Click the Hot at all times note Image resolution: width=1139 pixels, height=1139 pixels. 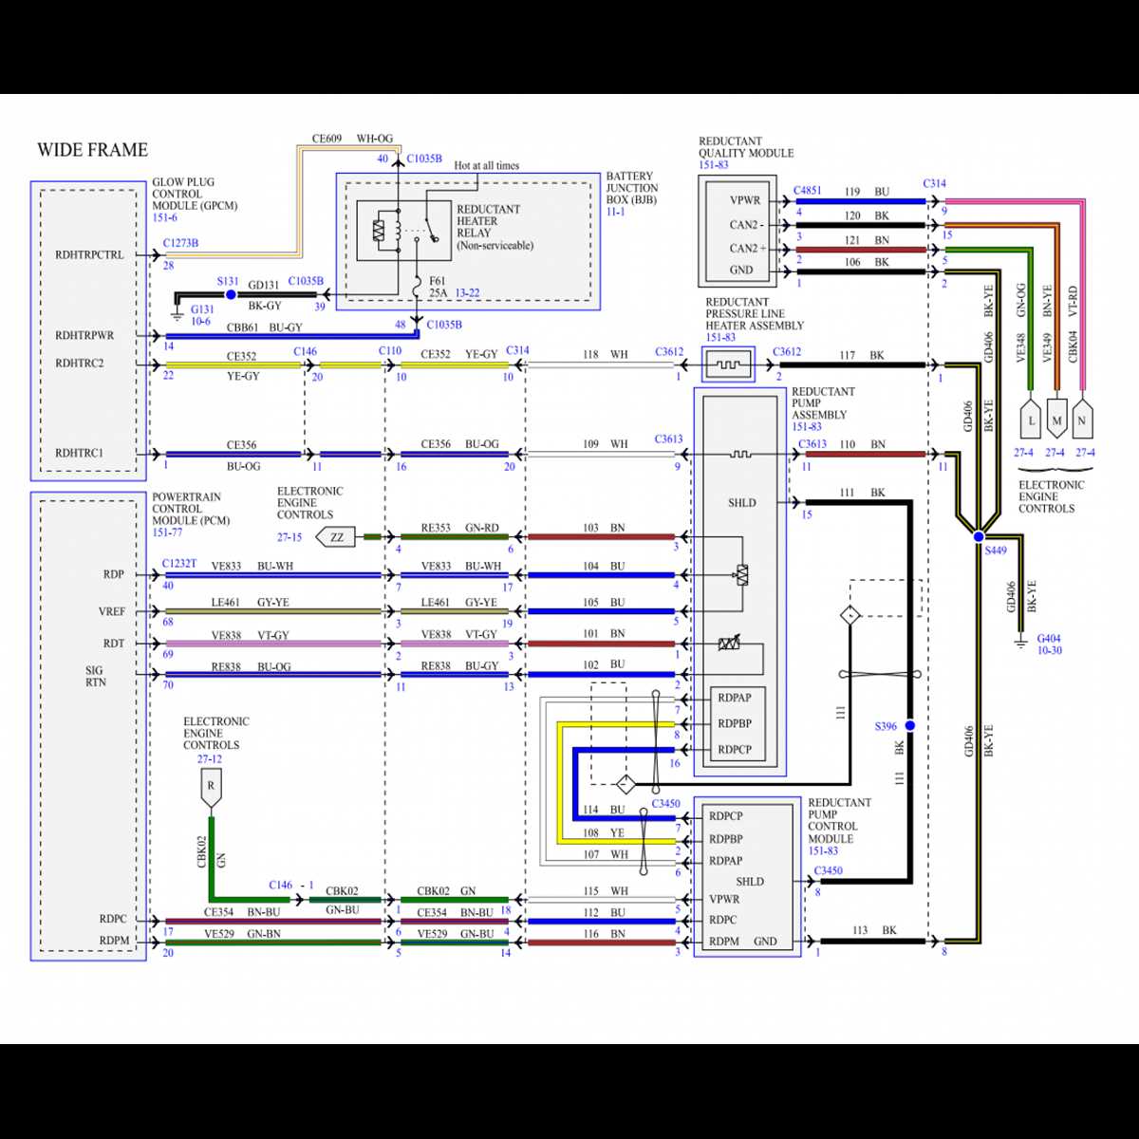pyautogui.click(x=487, y=165)
